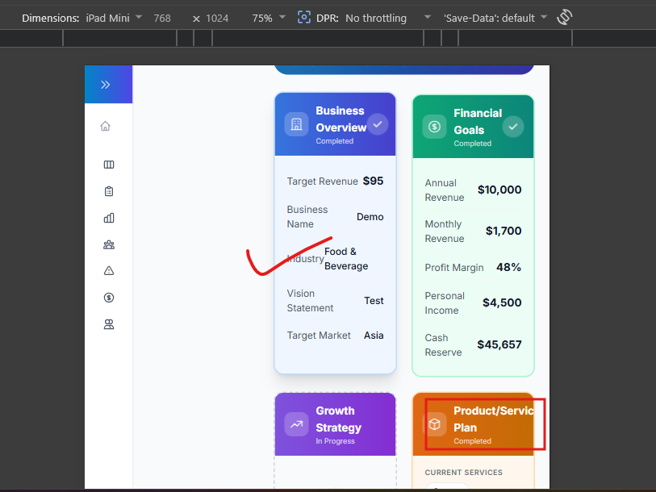Open the team group sidebar icon
Viewport: 656px width, 492px height.
(x=109, y=244)
